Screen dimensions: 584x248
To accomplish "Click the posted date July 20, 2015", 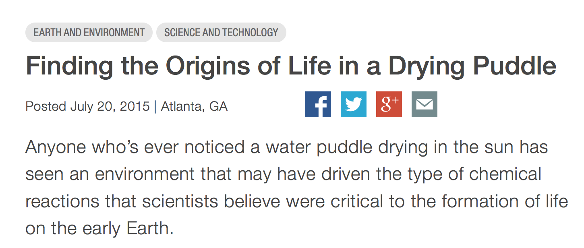I will 110,107.
